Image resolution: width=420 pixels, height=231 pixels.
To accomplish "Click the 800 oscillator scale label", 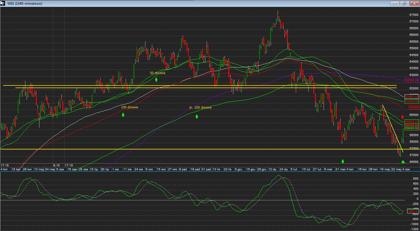I will pyautogui.click(x=415, y=179).
